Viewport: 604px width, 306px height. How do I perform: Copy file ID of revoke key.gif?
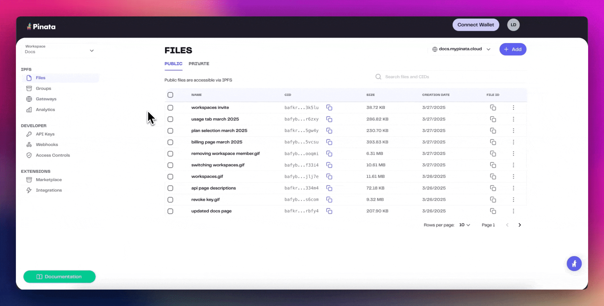click(x=493, y=200)
